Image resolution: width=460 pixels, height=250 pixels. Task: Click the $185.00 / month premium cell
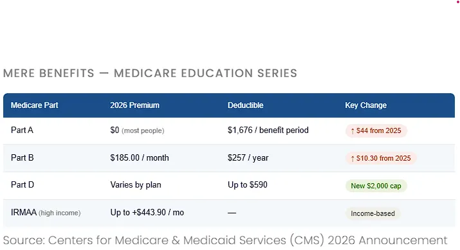click(140, 157)
